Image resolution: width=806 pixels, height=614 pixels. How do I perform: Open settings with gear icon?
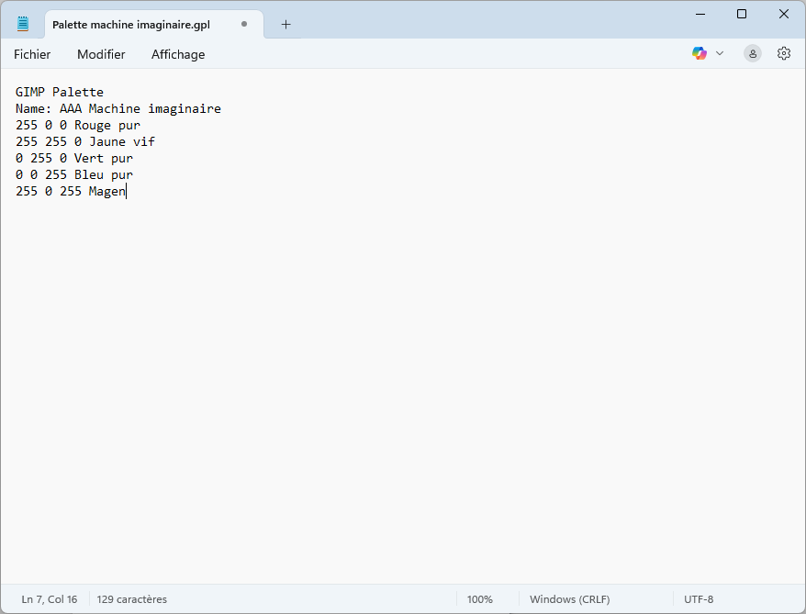click(x=783, y=53)
